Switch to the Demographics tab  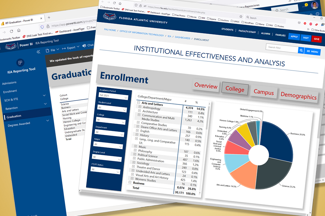[298, 96]
